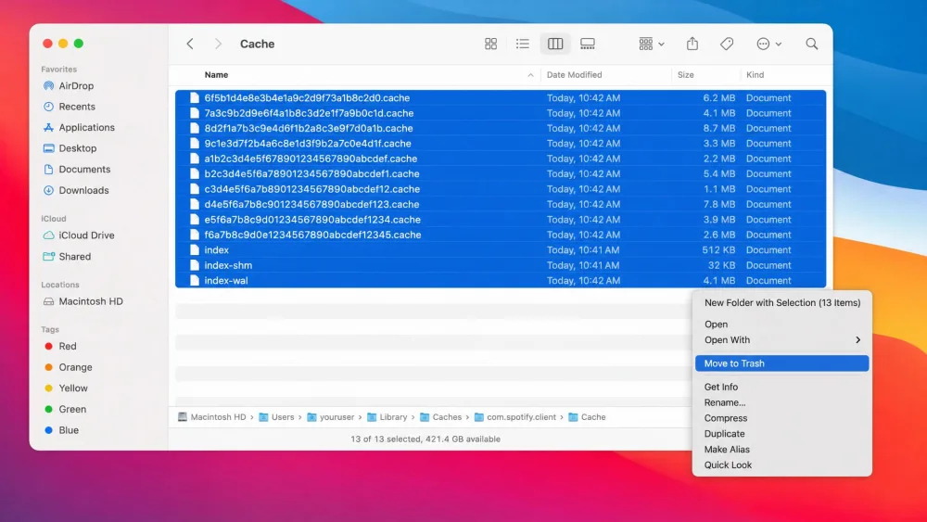Jump to youruser in path bar
927x522 pixels.
coord(331,417)
